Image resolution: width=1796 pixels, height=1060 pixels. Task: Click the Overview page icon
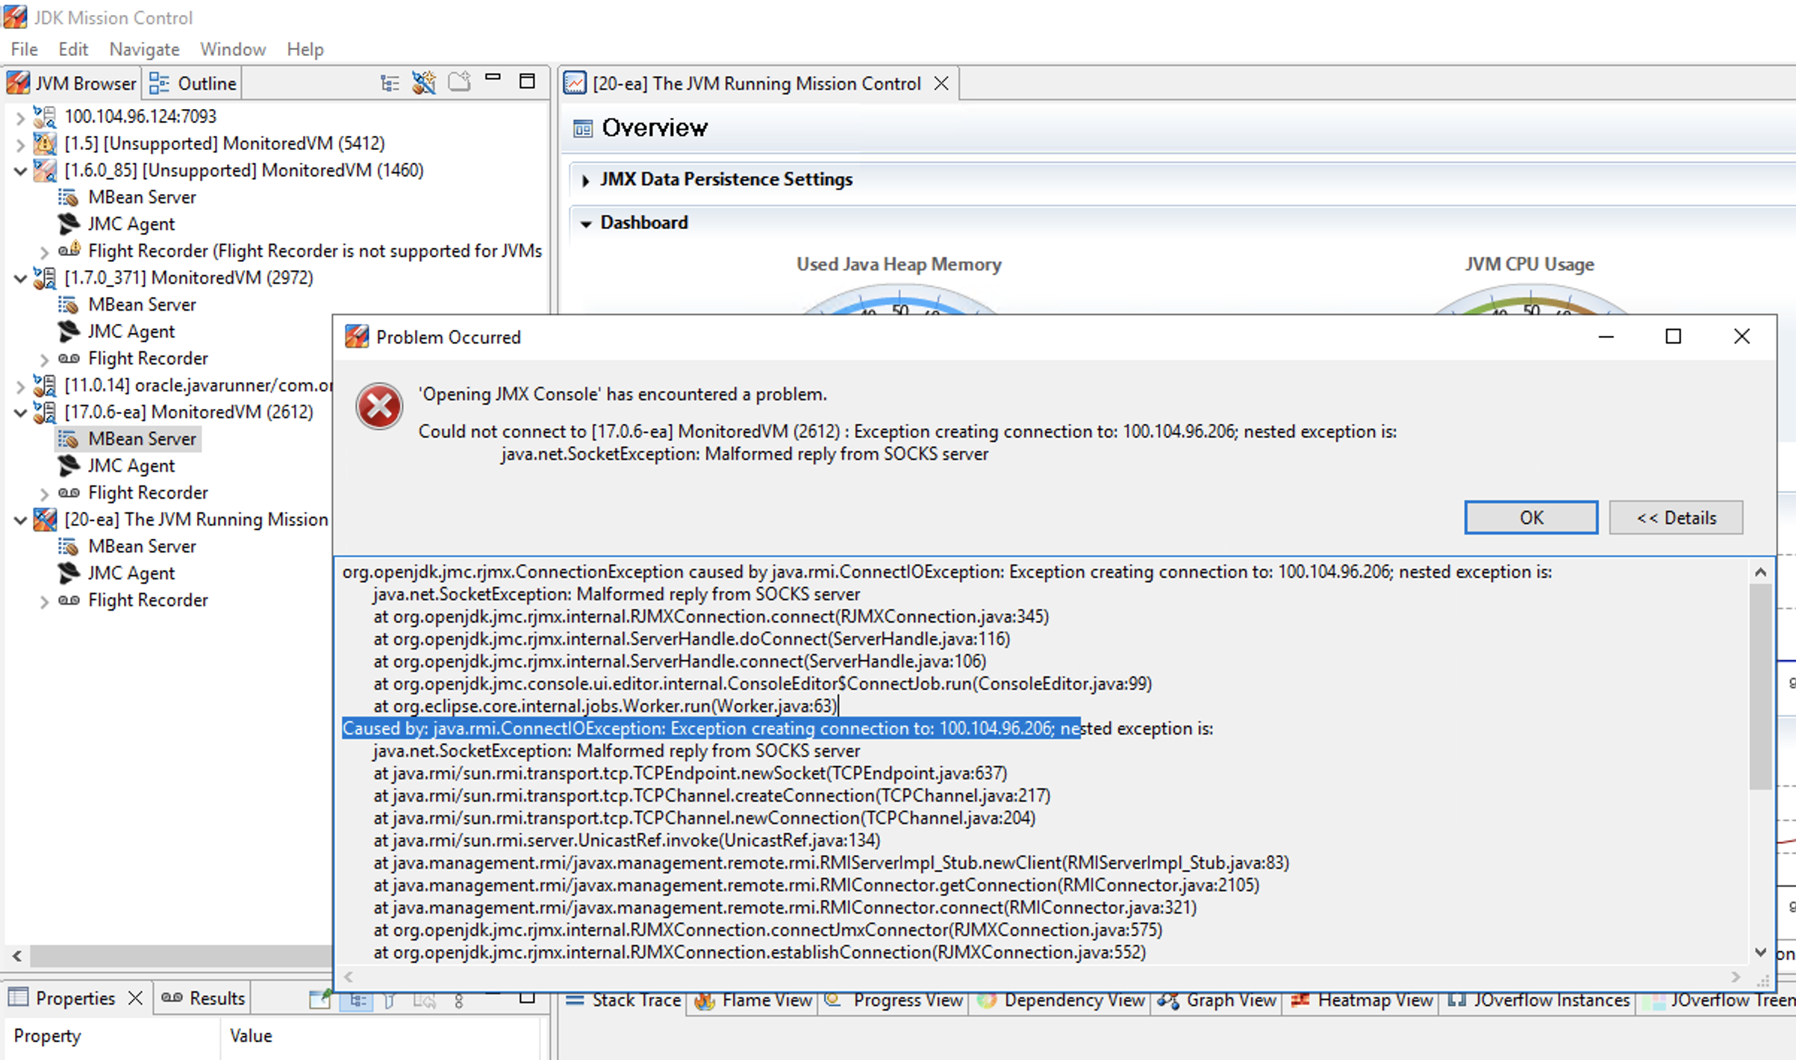(582, 128)
